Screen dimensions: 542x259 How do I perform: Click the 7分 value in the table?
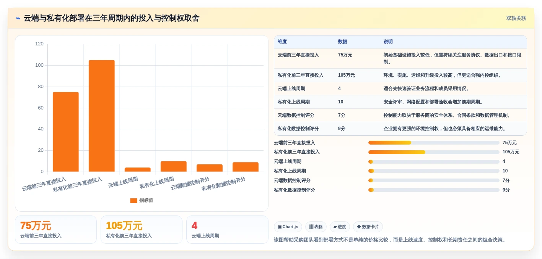(342, 115)
